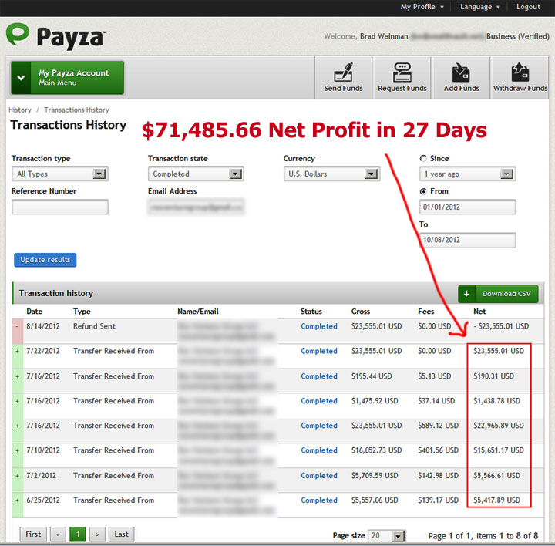Click the Payza logo
This screenshot has height=546, width=555.
pos(55,35)
